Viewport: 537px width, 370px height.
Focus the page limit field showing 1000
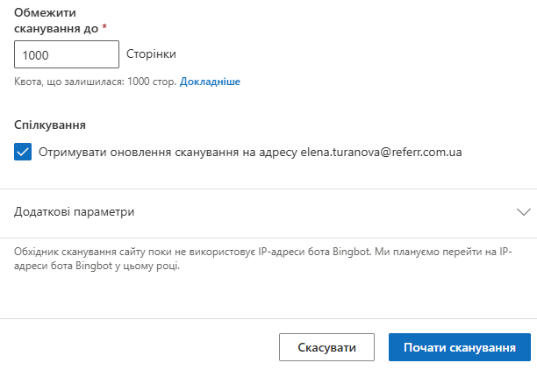pyautogui.click(x=67, y=54)
